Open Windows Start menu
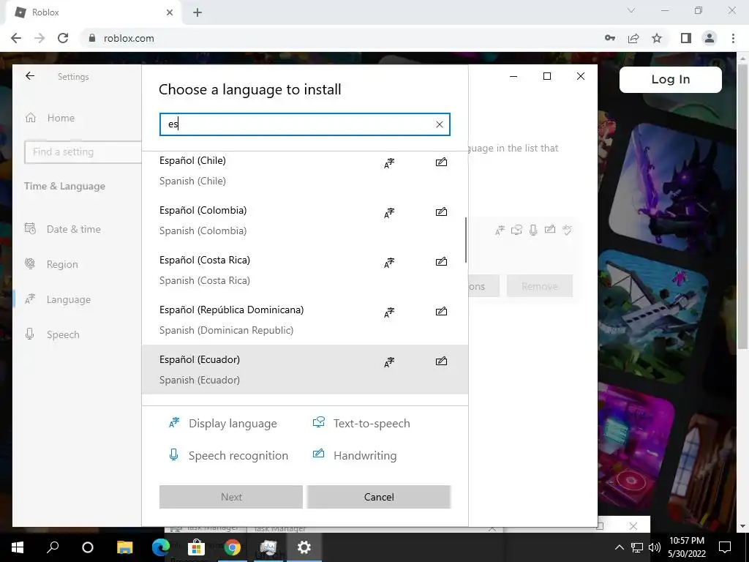Screen dimensions: 749x562 (18, 547)
